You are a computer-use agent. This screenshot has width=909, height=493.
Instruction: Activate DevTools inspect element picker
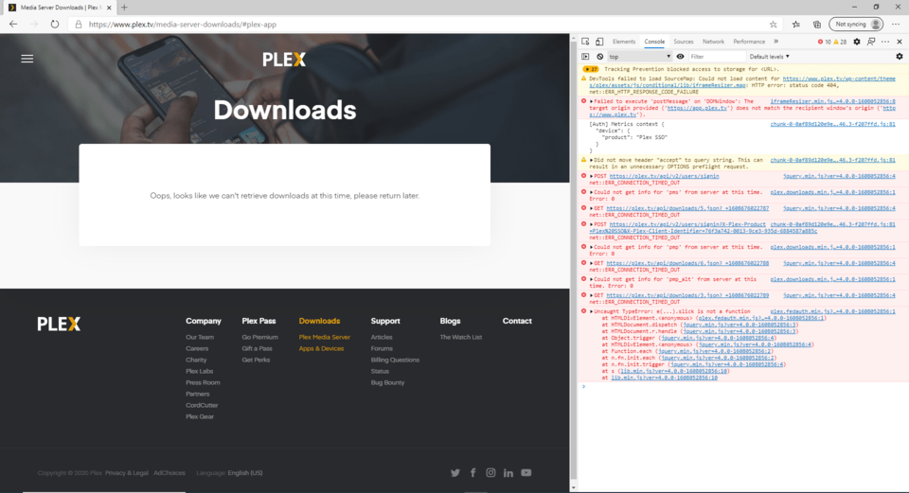(585, 42)
